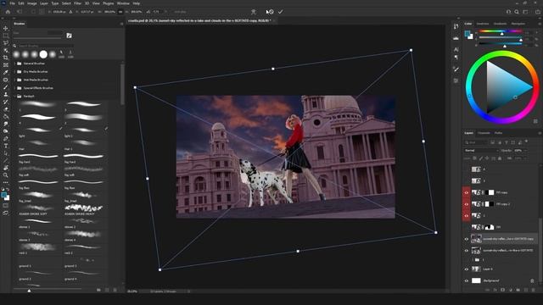Switch to the Swatches tab
Viewport: 543px width, 305px height.
point(483,24)
